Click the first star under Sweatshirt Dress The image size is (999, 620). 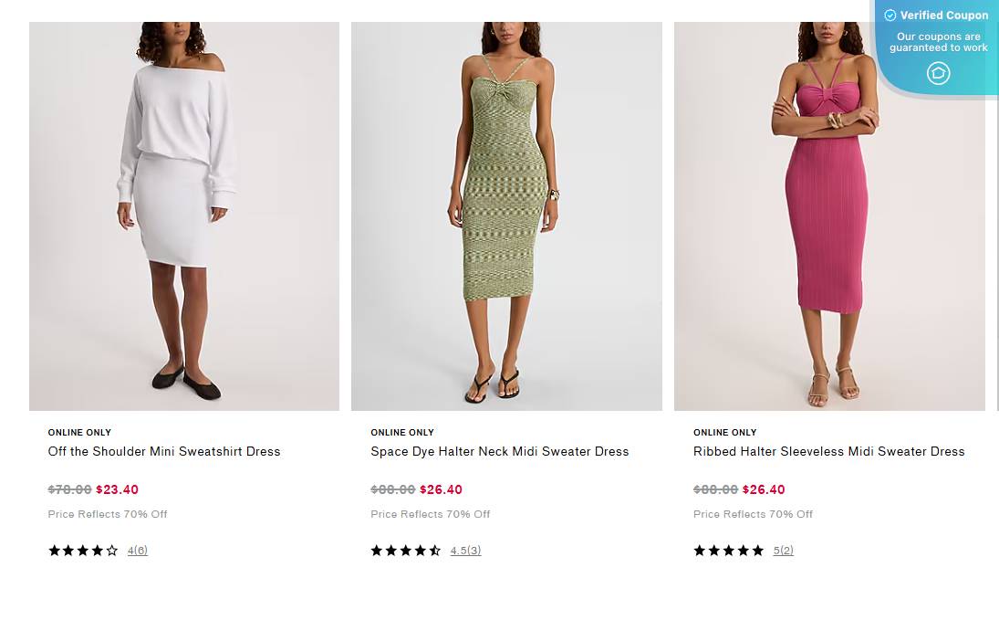(54, 551)
